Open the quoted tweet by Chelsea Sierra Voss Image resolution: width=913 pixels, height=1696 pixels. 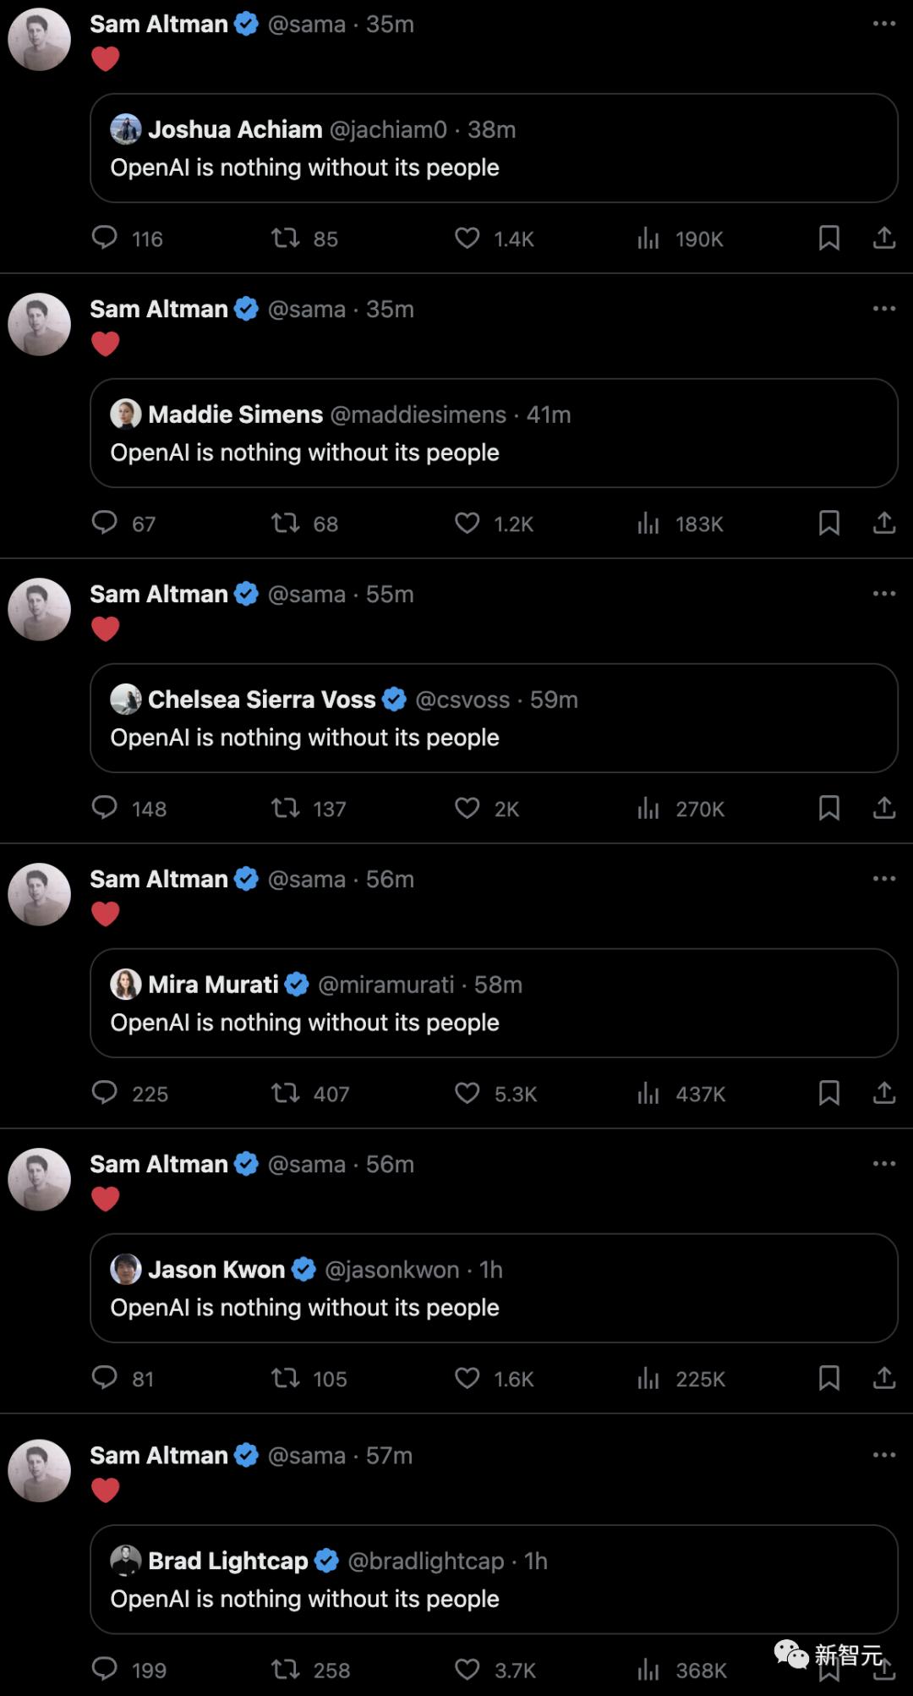[494, 738]
